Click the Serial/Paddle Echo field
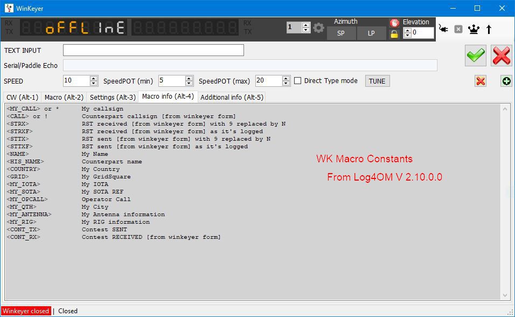The height and width of the screenshot is (317, 515). click(250, 65)
